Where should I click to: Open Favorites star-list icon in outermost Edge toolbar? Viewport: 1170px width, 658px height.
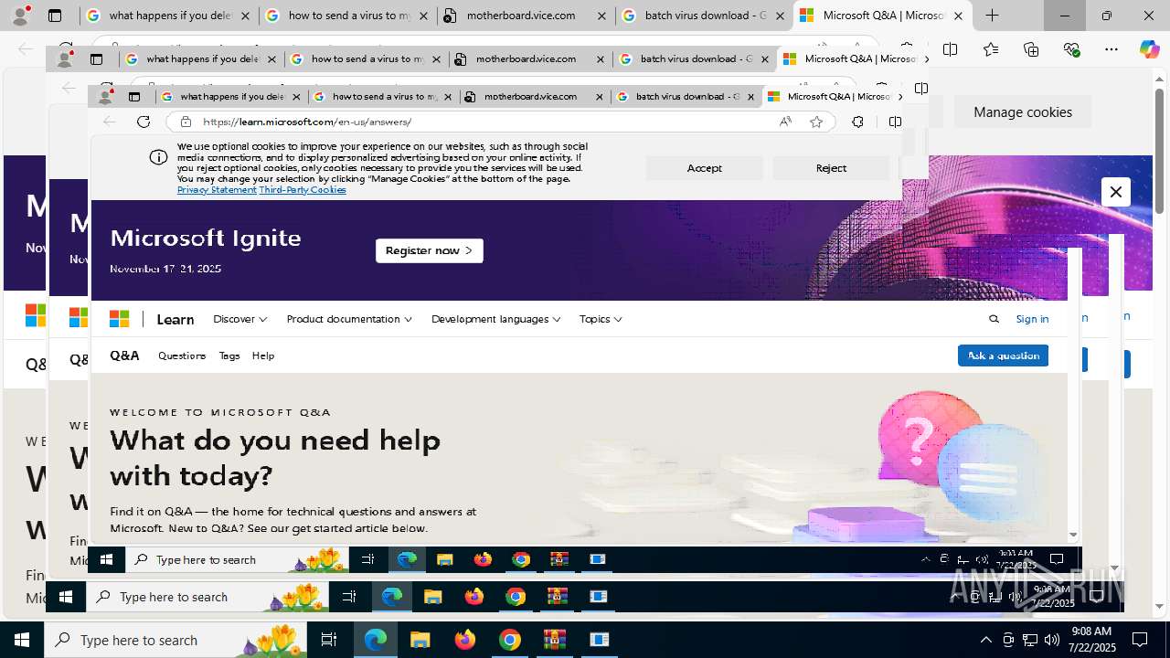point(991,49)
